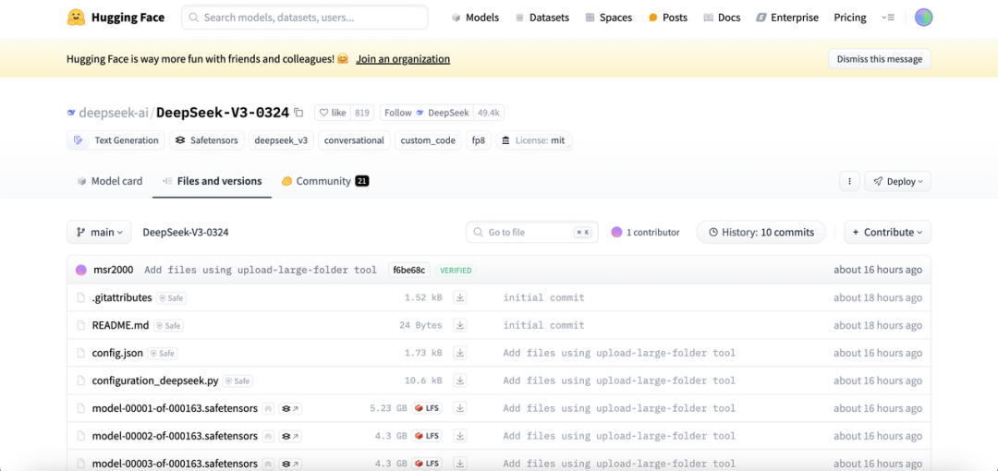The width and height of the screenshot is (998, 471).
Task: Expand the Deploy dropdown
Action: click(897, 182)
